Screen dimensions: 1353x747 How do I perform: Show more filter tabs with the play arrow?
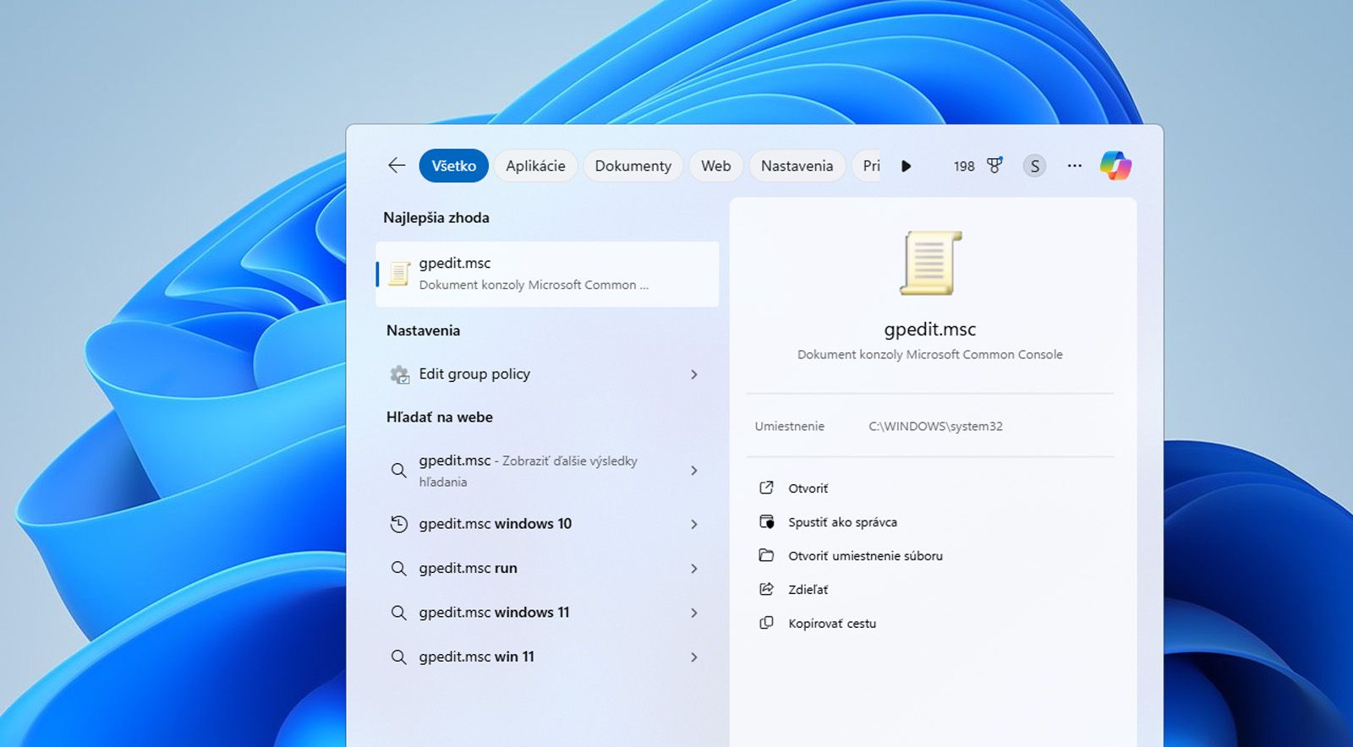[906, 166]
